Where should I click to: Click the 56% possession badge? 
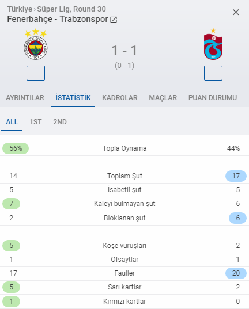pyautogui.click(x=16, y=148)
